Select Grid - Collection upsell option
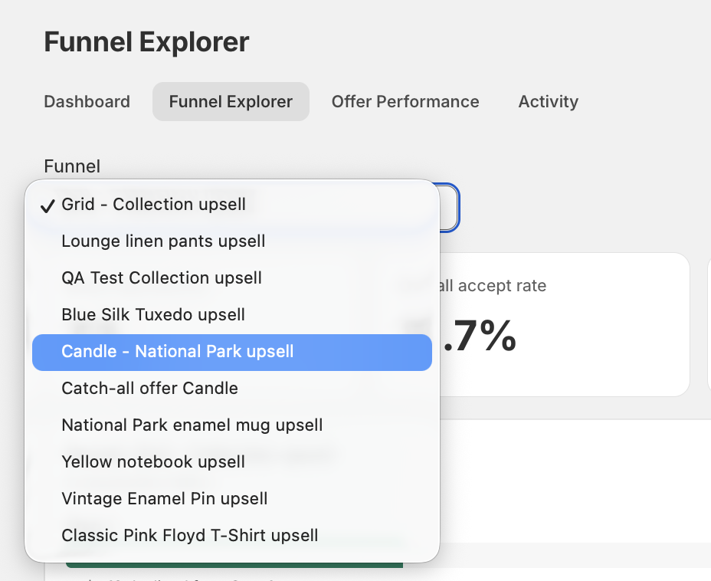The height and width of the screenshot is (581, 711). [x=231, y=205]
